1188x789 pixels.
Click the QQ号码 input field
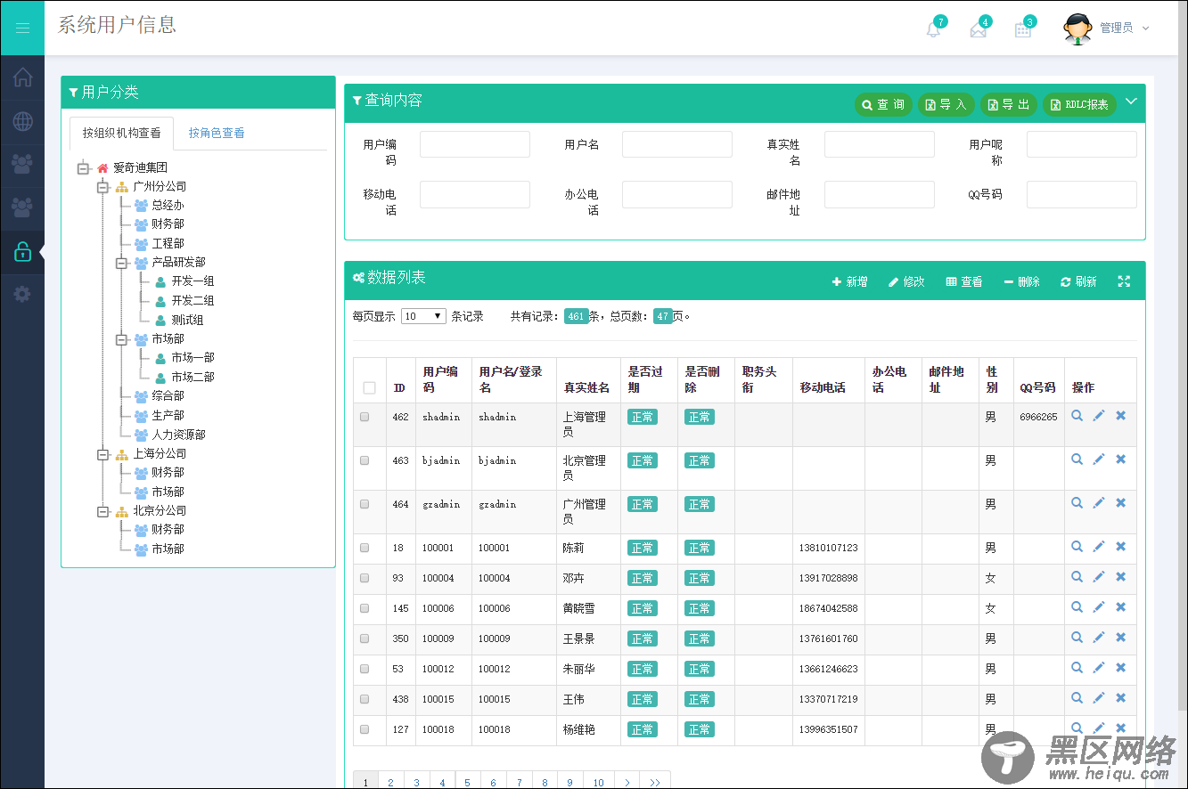pos(1082,194)
